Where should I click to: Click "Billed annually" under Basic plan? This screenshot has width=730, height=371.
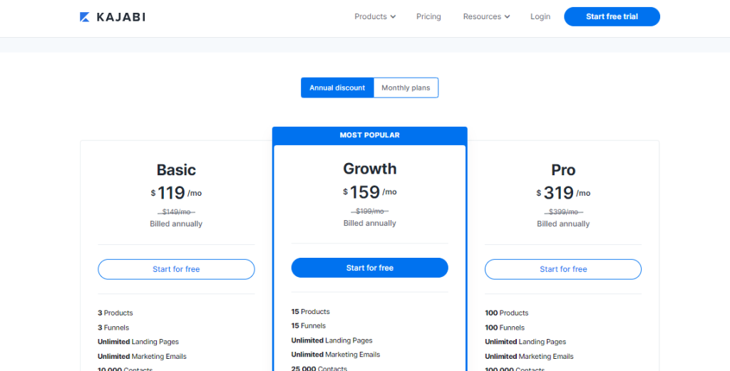(176, 224)
